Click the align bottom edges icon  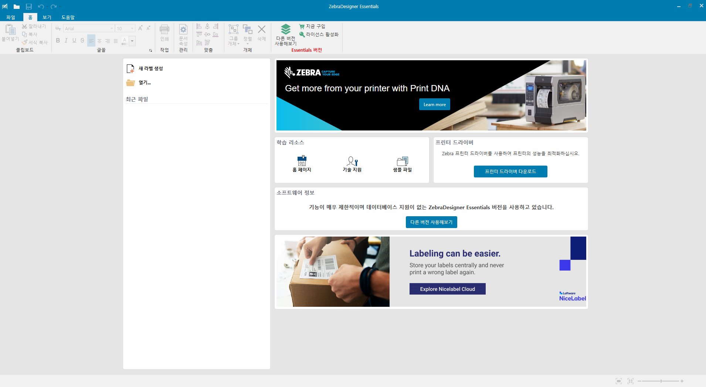(x=215, y=34)
